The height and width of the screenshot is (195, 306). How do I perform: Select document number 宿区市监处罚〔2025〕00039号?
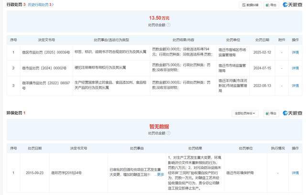tap(46, 52)
